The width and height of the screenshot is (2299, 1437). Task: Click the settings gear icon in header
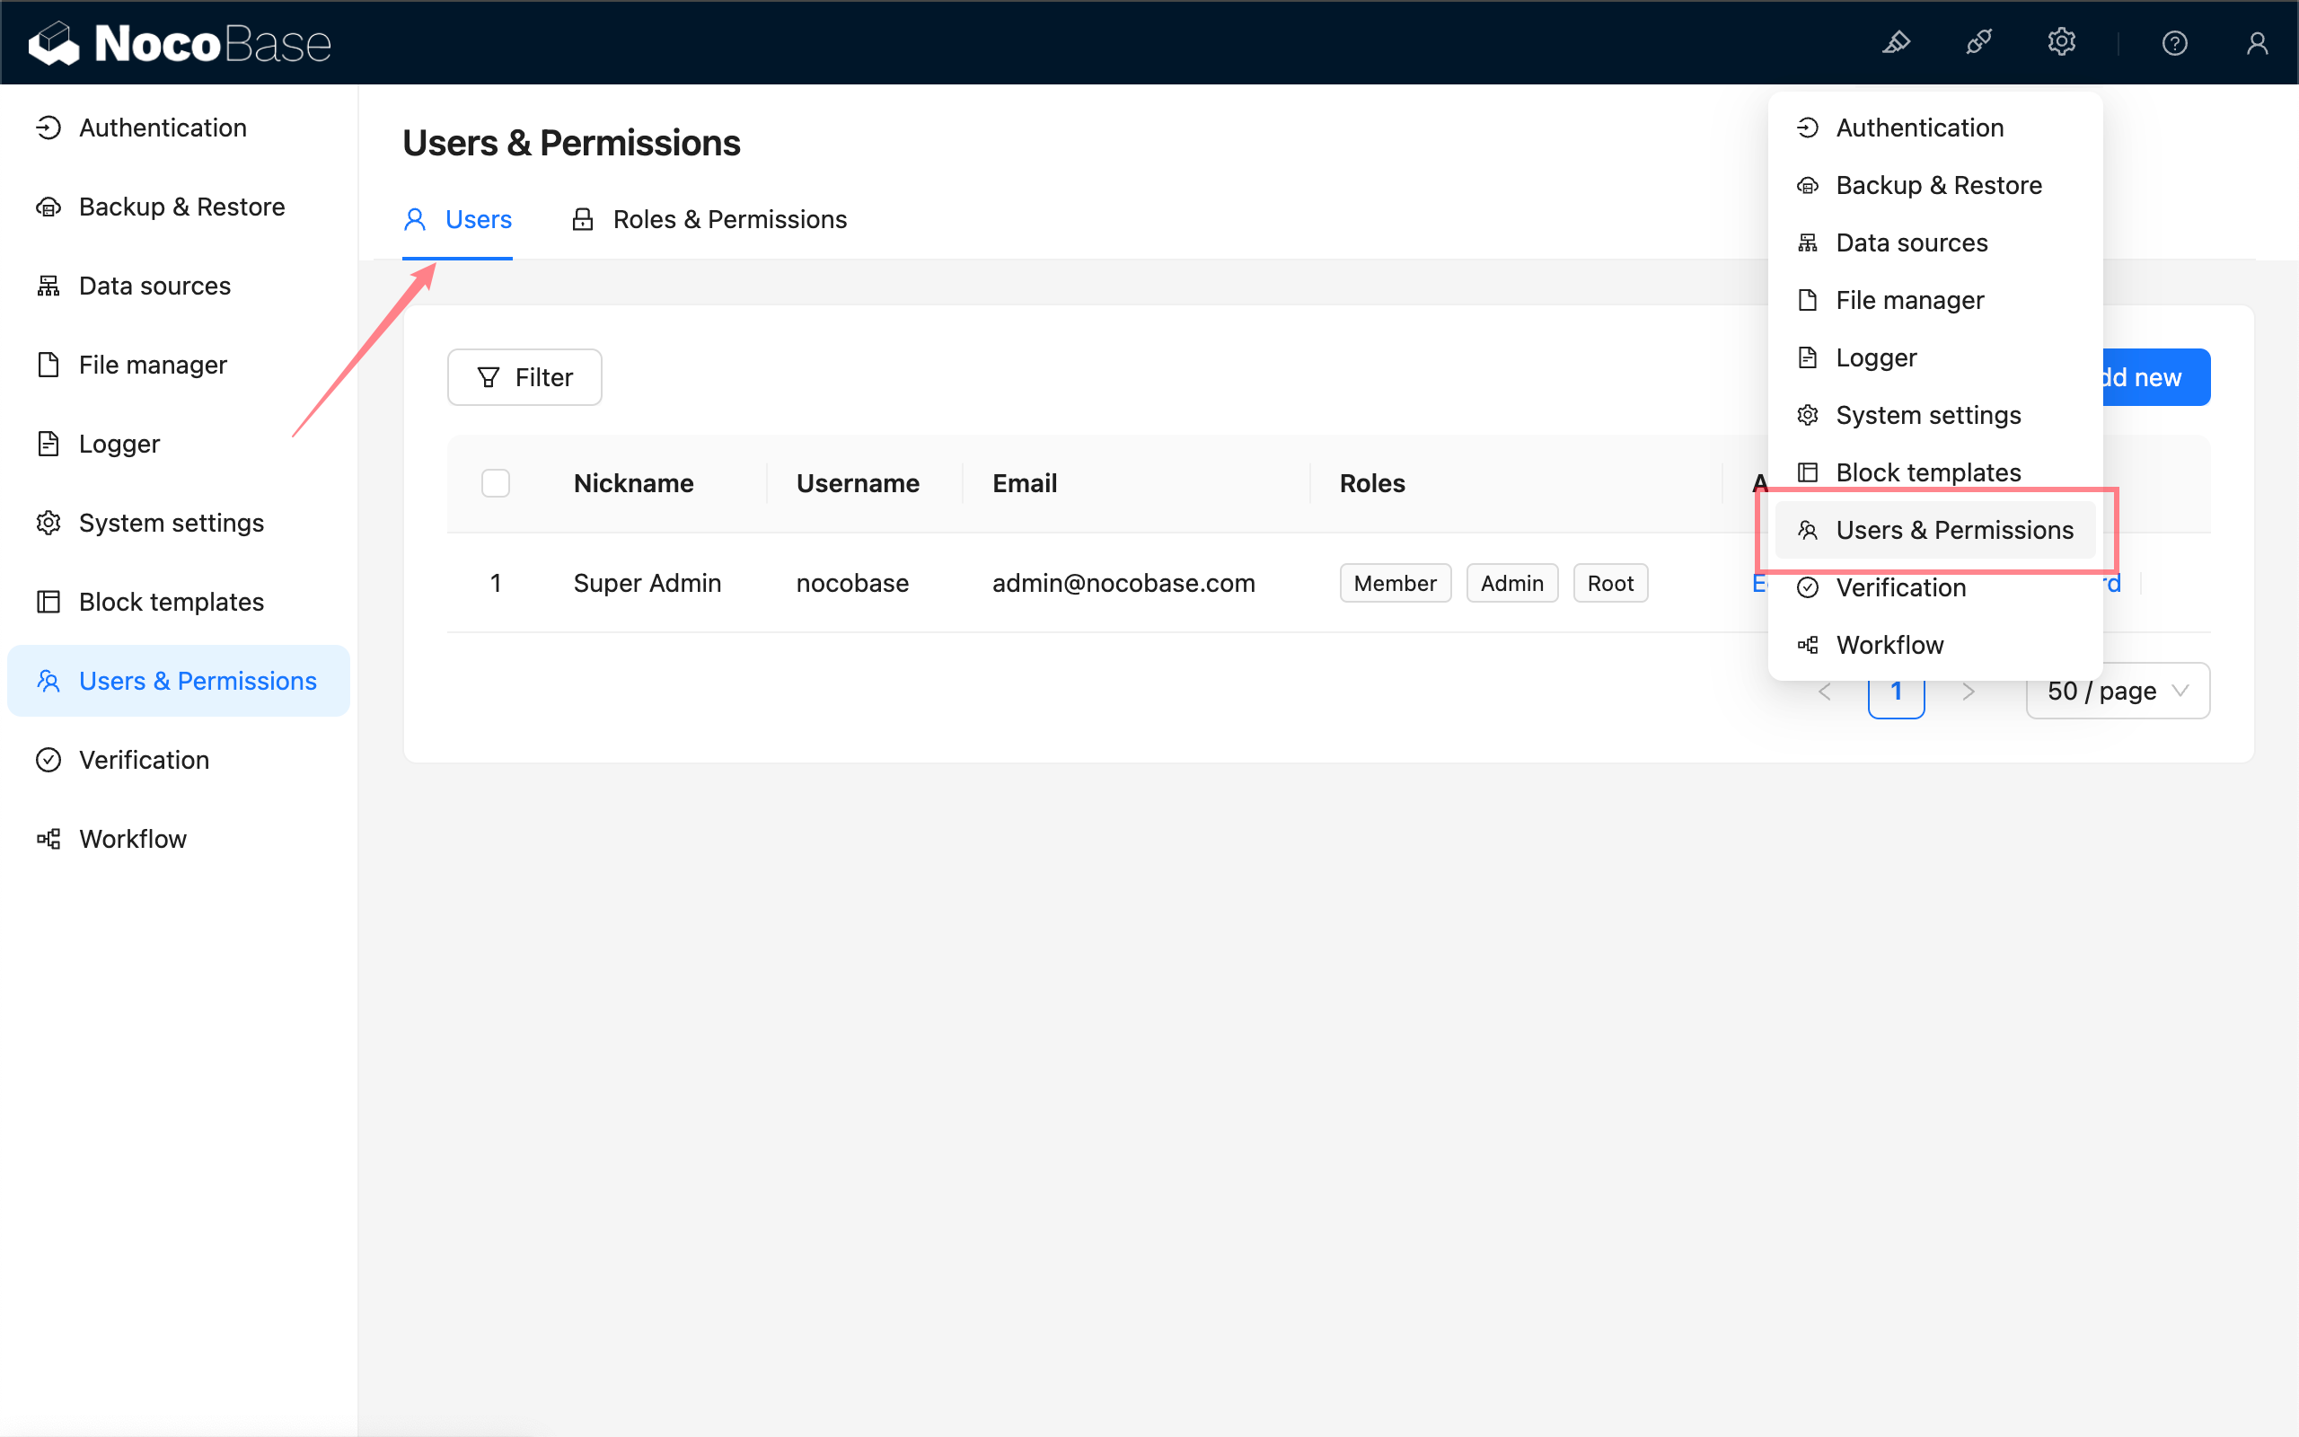2062,43
